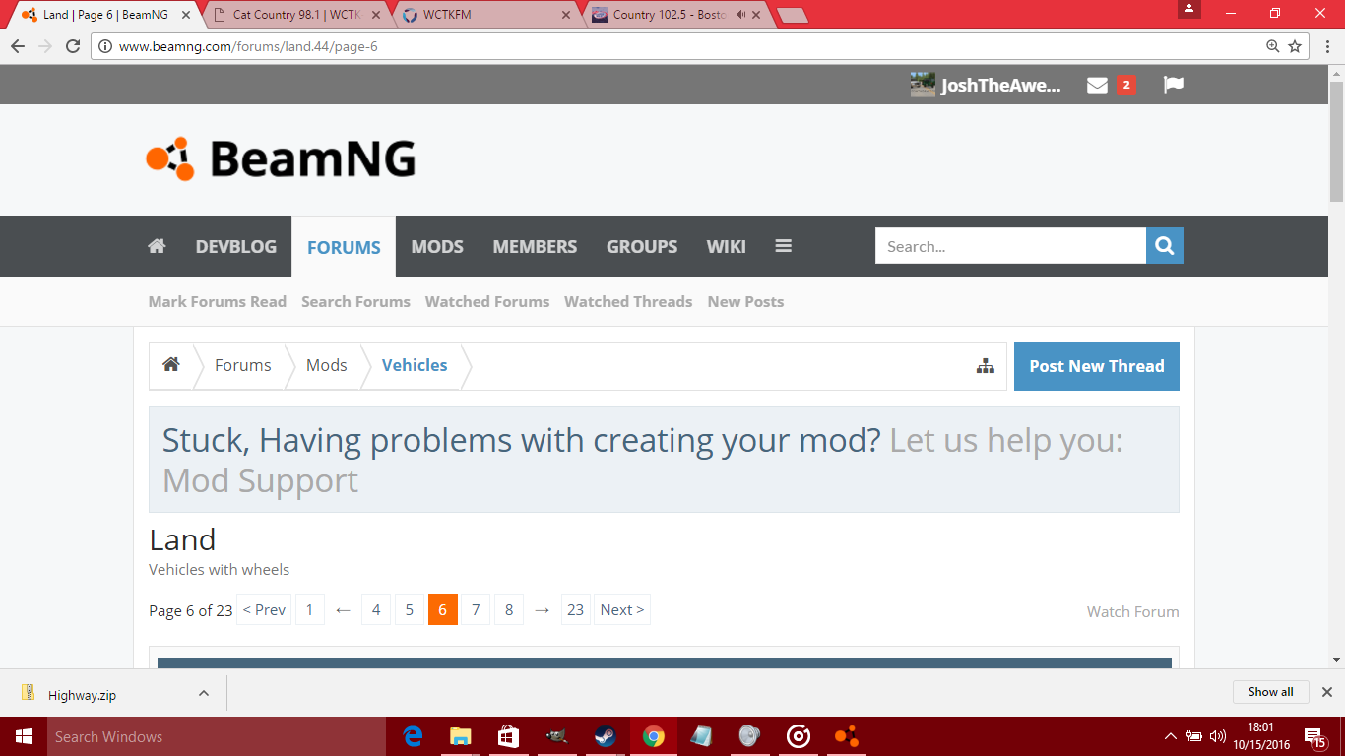Switch to Cat Country 98.1 tab
This screenshot has width=1345, height=756.
click(295, 15)
